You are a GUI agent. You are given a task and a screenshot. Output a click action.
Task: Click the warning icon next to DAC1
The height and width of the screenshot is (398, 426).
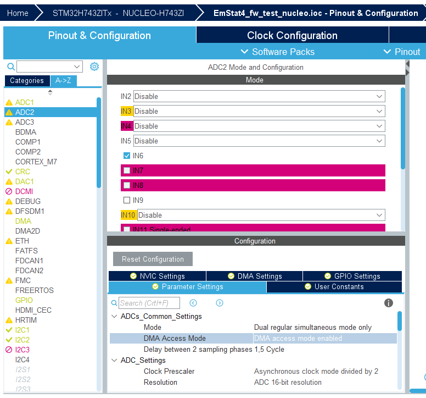(x=9, y=182)
